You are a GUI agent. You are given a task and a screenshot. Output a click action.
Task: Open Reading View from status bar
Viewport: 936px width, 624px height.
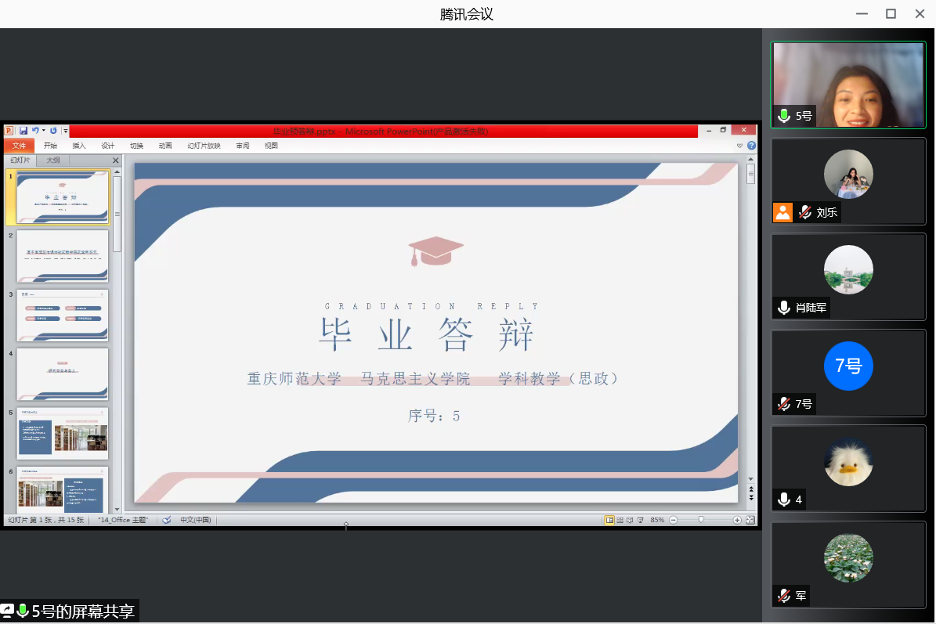click(x=630, y=520)
